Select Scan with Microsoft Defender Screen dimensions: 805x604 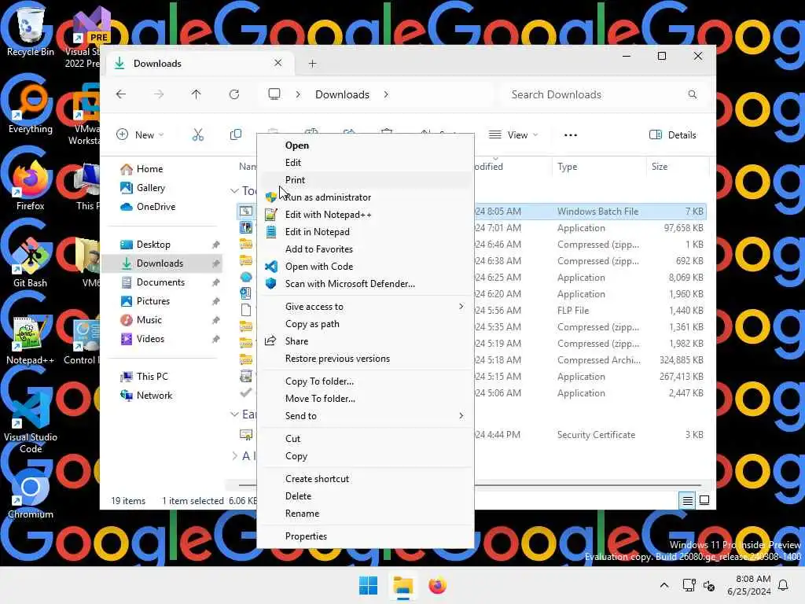coord(365,284)
